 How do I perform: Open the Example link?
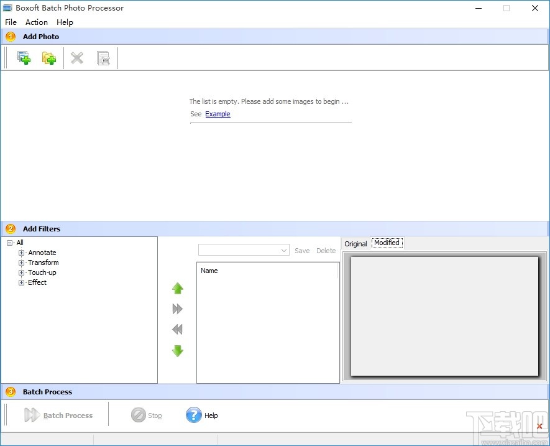(218, 114)
